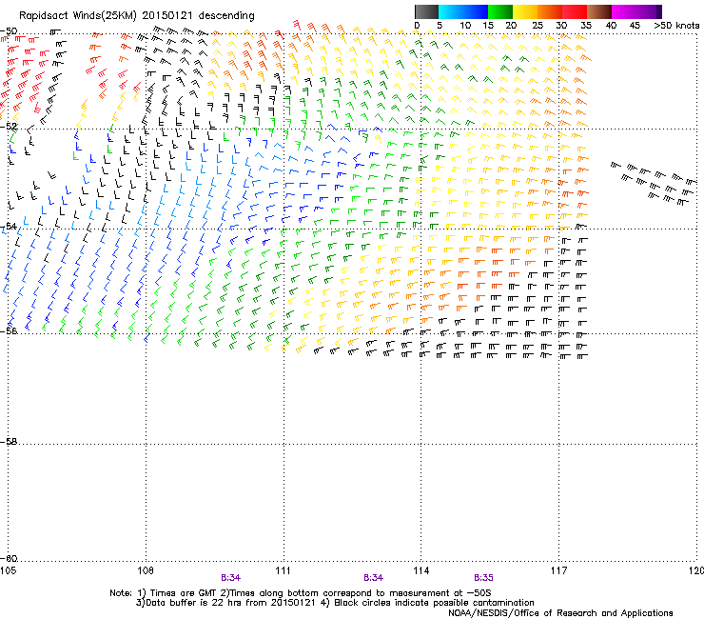Click the purple time label '8:35'
The width and height of the screenshot is (704, 619).
coord(483,578)
